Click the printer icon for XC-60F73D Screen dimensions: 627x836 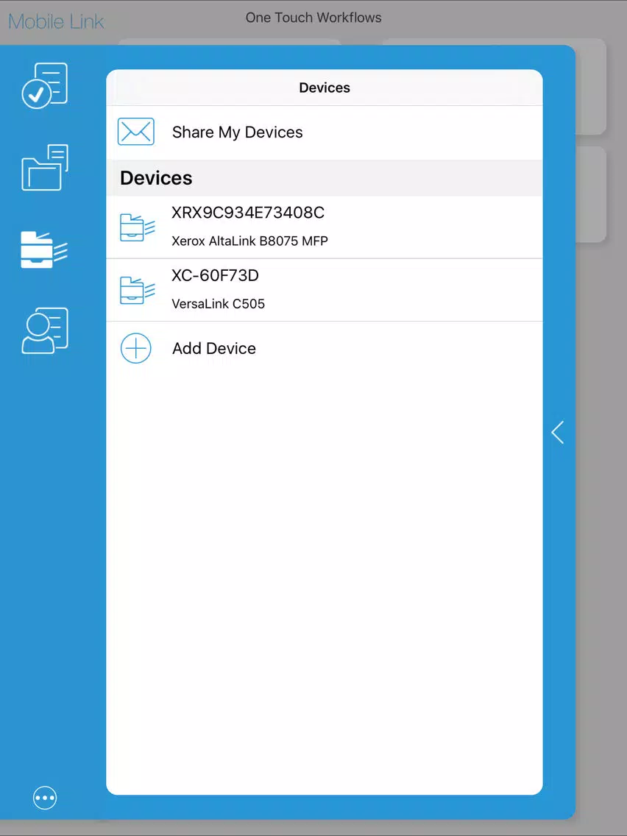pos(137,290)
